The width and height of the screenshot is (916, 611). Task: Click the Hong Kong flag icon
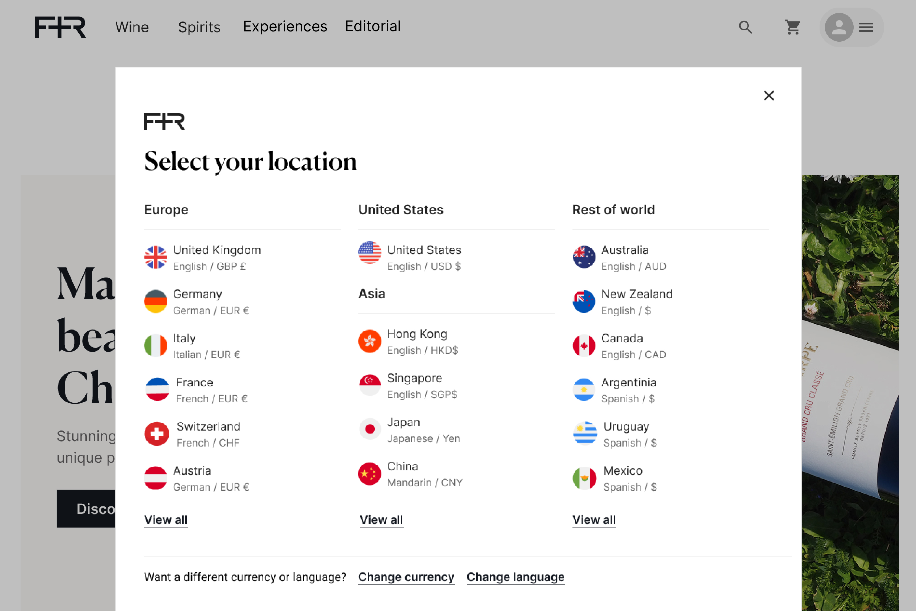(369, 341)
